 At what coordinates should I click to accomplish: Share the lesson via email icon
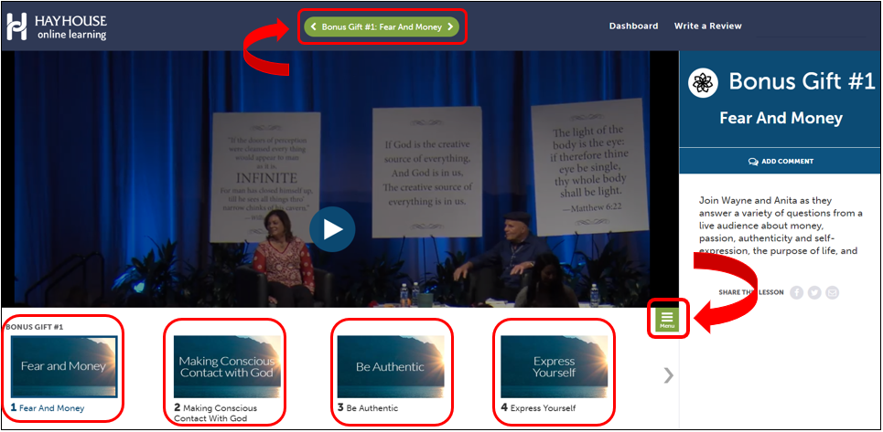[x=832, y=292]
